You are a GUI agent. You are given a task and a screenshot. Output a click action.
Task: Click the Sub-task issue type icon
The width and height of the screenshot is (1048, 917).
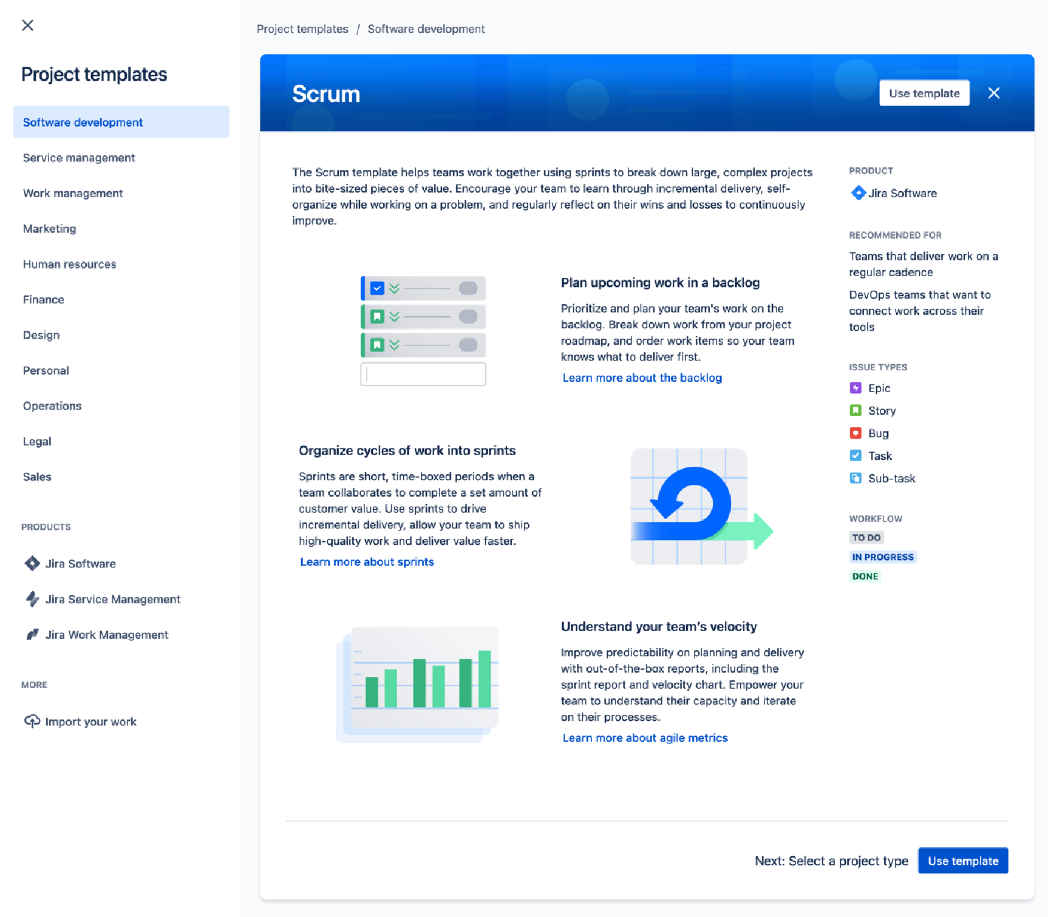tap(856, 478)
